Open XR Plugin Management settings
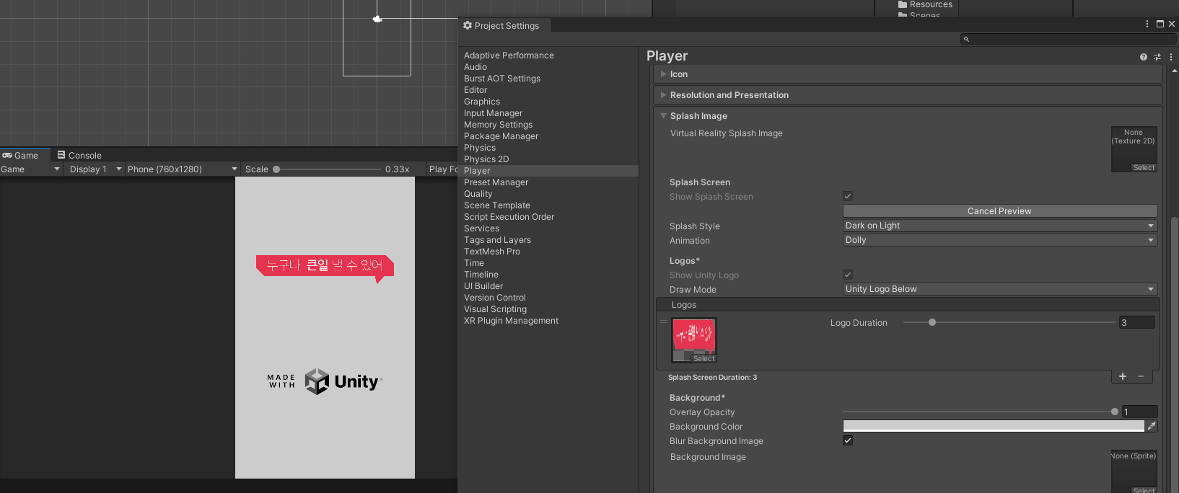The width and height of the screenshot is (1179, 493). pos(511,321)
